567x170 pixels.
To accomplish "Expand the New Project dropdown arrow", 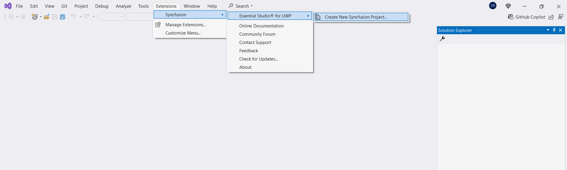I will (41, 17).
